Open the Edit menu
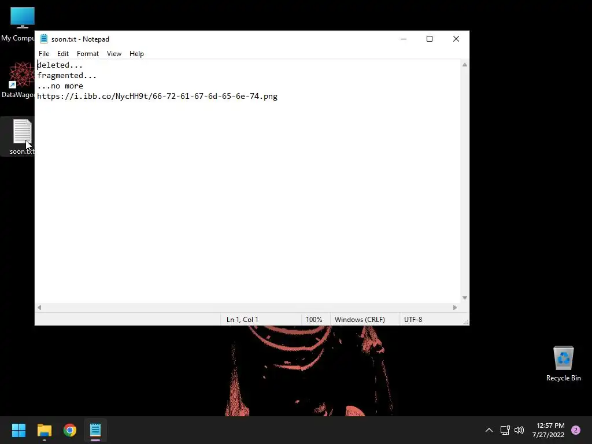Screen dimensions: 592x444 pyautogui.click(x=62, y=54)
